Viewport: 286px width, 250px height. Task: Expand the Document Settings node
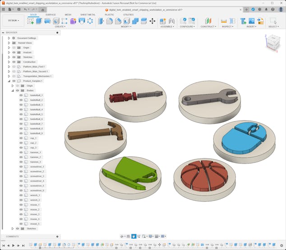pyautogui.click(x=9, y=38)
